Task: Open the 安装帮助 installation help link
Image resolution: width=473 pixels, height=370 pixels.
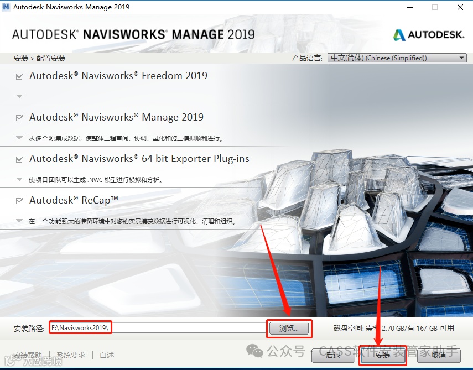Action: tap(28, 355)
